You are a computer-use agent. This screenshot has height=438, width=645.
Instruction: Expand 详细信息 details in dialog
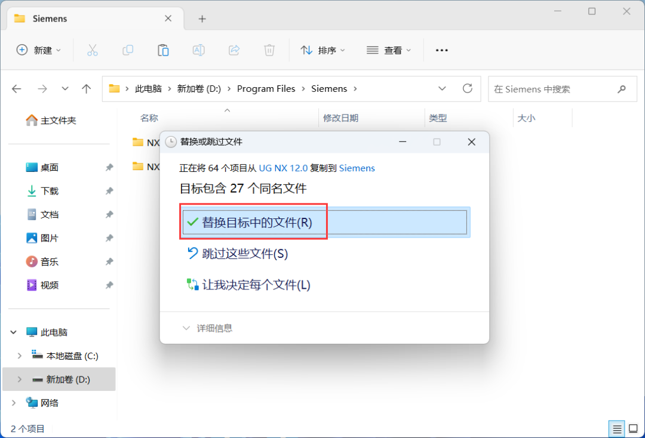[x=207, y=328]
